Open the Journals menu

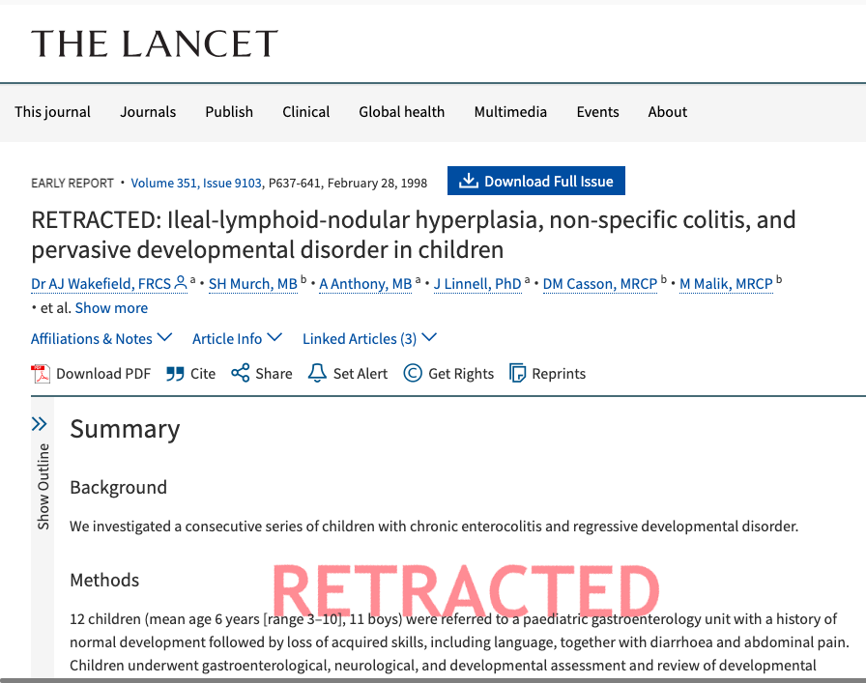coord(148,112)
